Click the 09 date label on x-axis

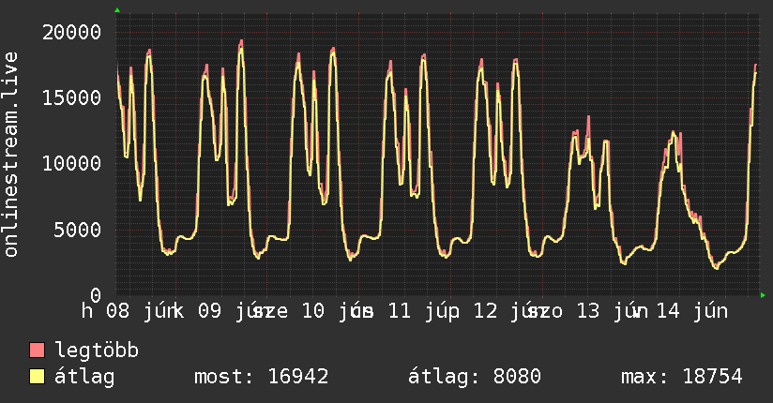(x=210, y=311)
